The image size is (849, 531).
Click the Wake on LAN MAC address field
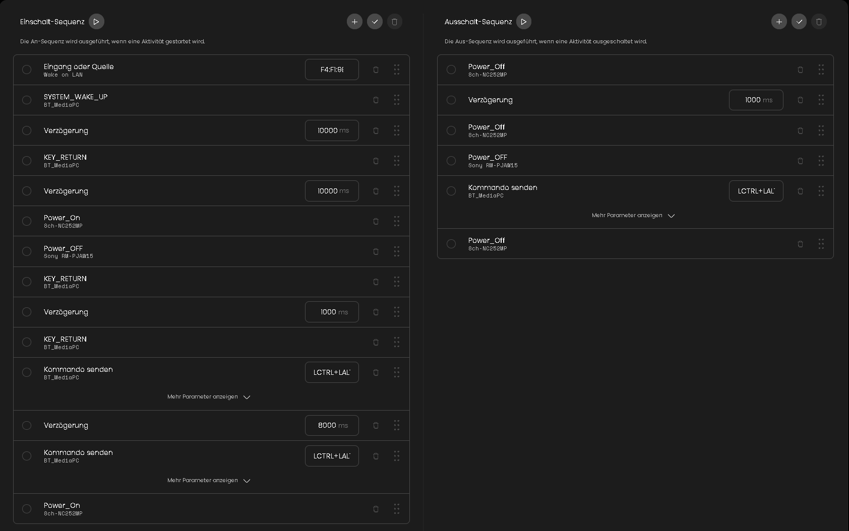[331, 70]
